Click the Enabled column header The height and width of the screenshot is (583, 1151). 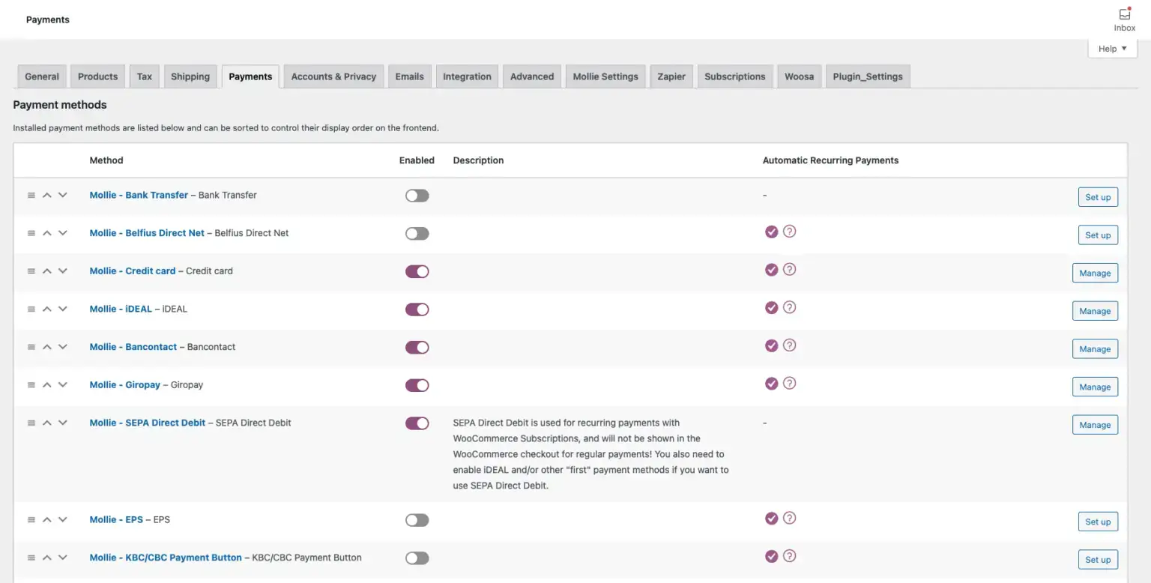(417, 160)
